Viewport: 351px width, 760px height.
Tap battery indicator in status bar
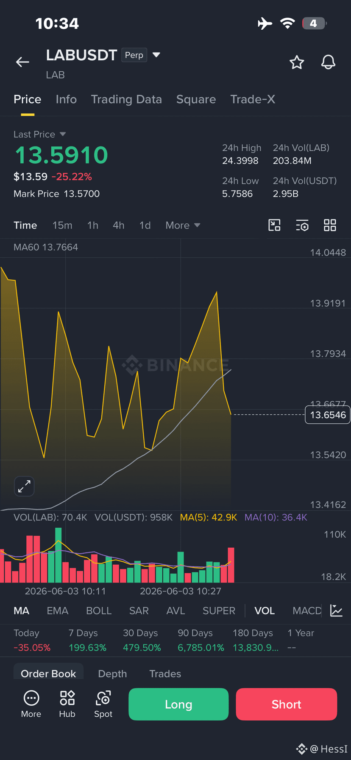[314, 23]
